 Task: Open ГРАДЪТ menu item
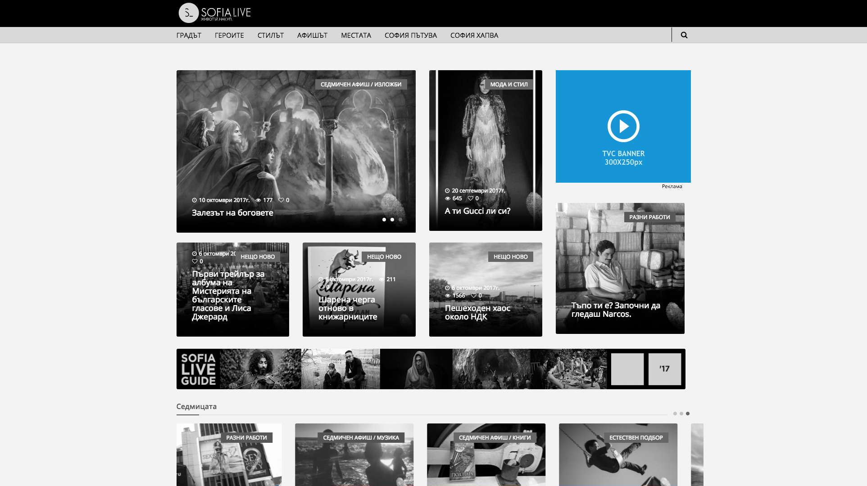pyautogui.click(x=189, y=35)
